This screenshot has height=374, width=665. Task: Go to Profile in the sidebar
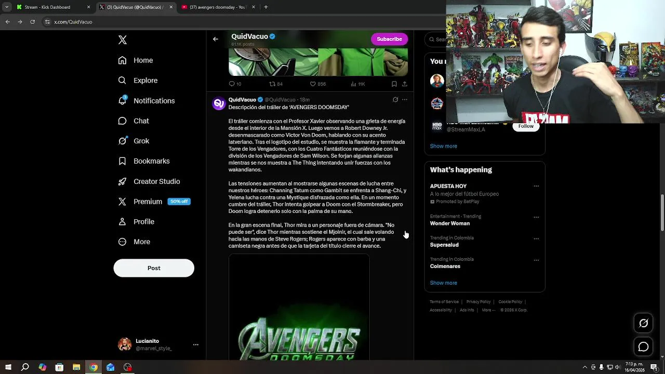(136, 222)
